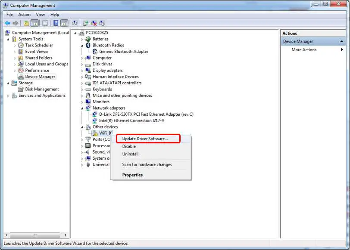This screenshot has width=350, height=250.
Task: Select Properties from the context menu
Action: click(132, 175)
